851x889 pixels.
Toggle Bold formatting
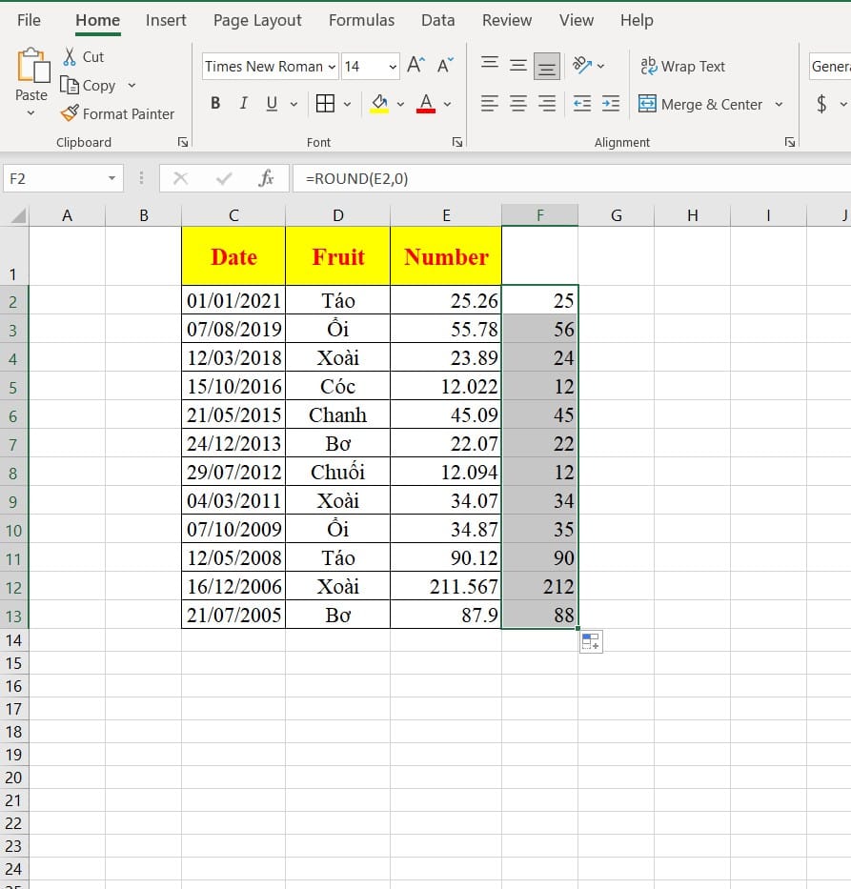point(215,103)
